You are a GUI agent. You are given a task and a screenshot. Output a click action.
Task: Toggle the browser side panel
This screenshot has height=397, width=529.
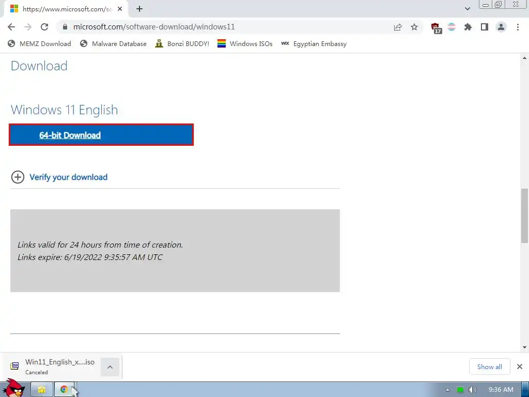click(485, 27)
